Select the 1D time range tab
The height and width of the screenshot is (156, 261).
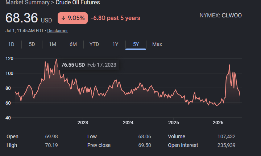(x=11, y=45)
